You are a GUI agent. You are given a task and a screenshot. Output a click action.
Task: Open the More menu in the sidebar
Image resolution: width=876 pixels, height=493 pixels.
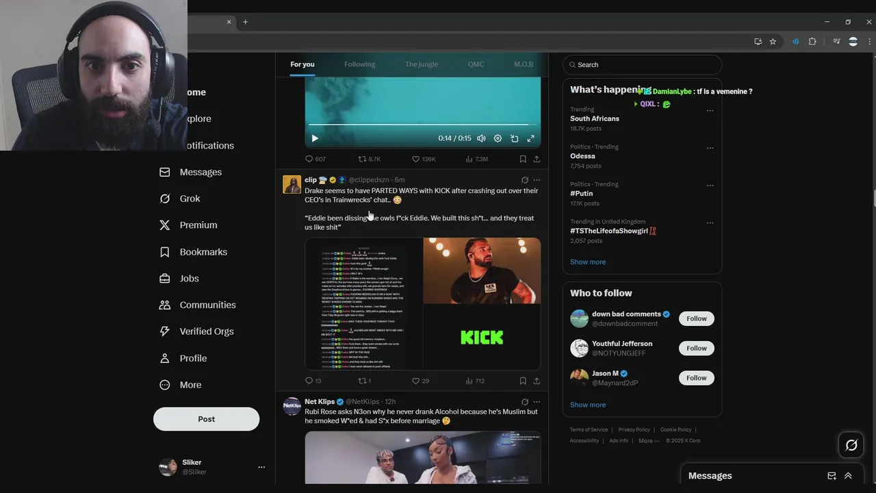(x=180, y=385)
